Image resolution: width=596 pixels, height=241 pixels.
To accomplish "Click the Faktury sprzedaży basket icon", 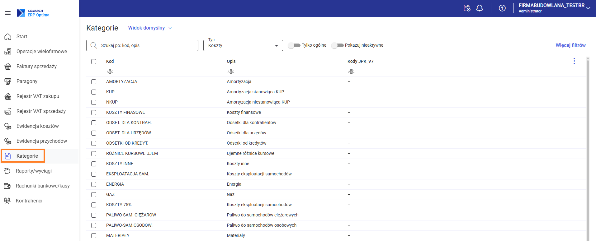I will click(x=8, y=67).
